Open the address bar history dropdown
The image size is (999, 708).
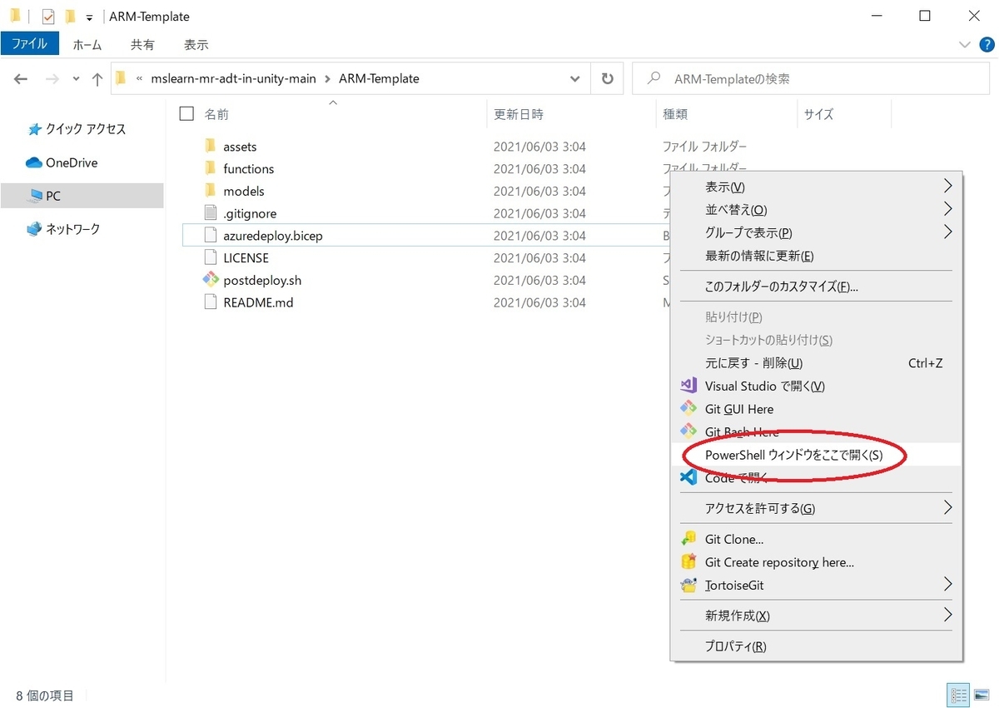(574, 79)
